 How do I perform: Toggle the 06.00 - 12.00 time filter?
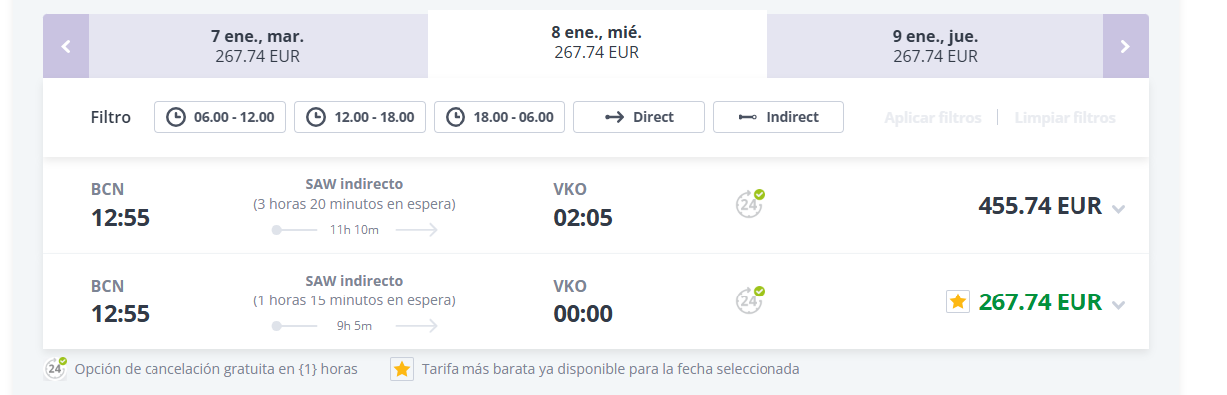click(x=220, y=117)
